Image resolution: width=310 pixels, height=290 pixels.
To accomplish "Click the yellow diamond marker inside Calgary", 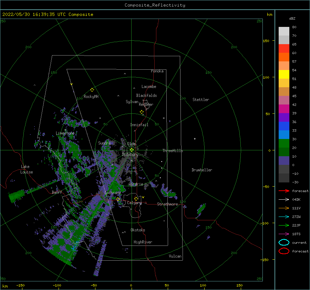I will [136, 199].
